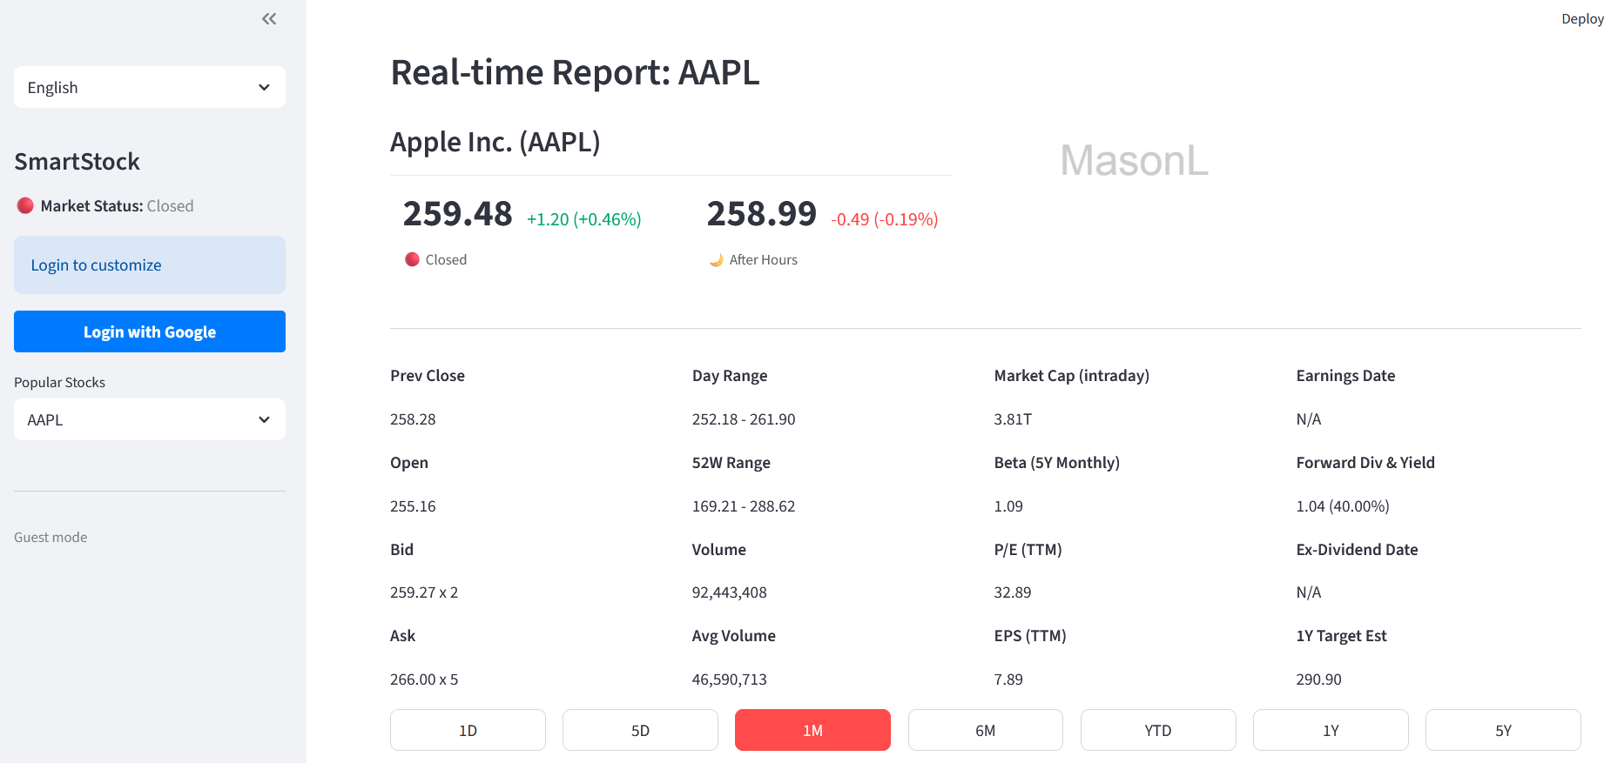
Task: Click the crescent moon After Hours icon
Action: pos(716,259)
